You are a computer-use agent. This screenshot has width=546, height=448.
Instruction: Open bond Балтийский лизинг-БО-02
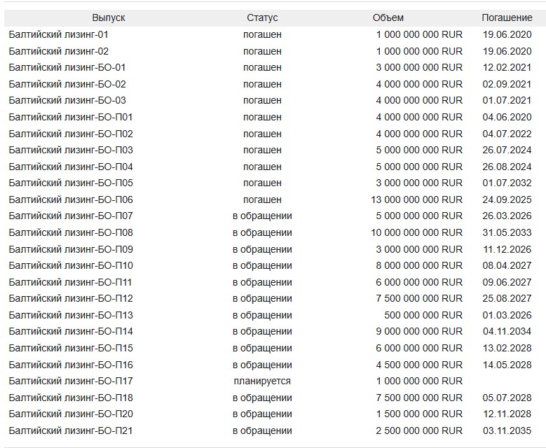pos(67,84)
